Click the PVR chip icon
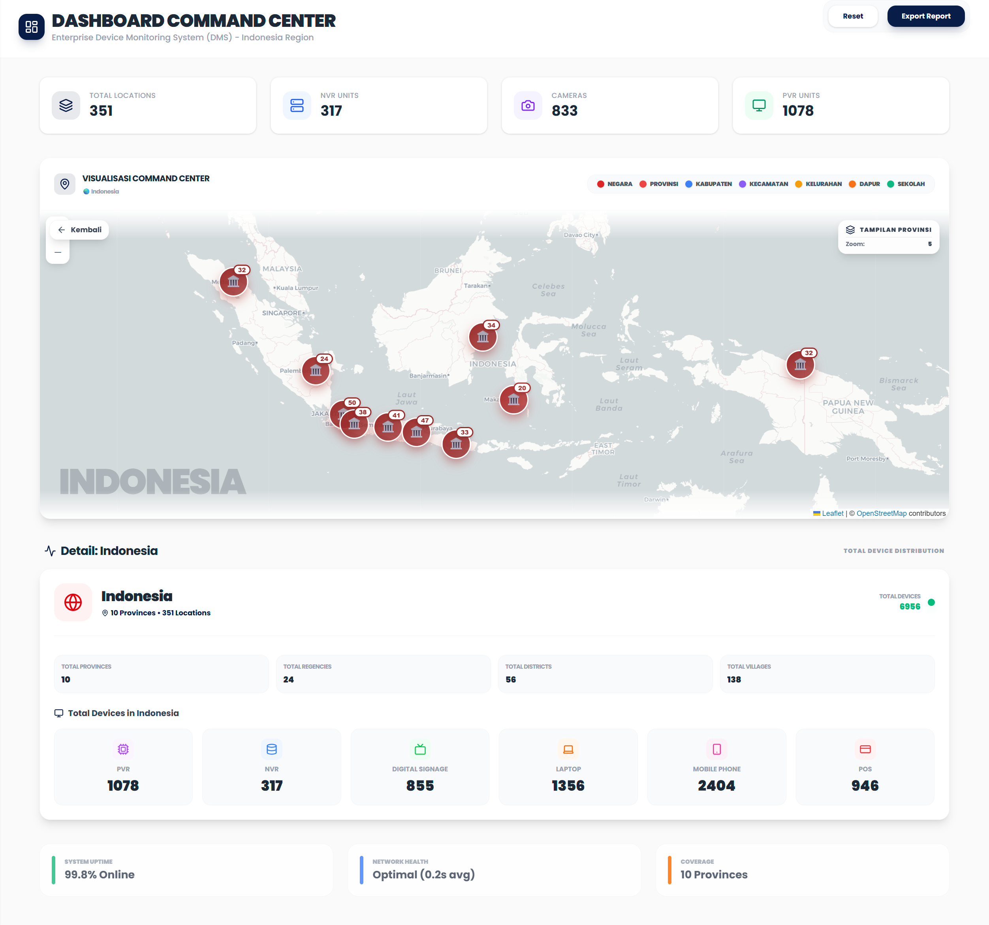Viewport: 989px width, 925px height. 123,749
